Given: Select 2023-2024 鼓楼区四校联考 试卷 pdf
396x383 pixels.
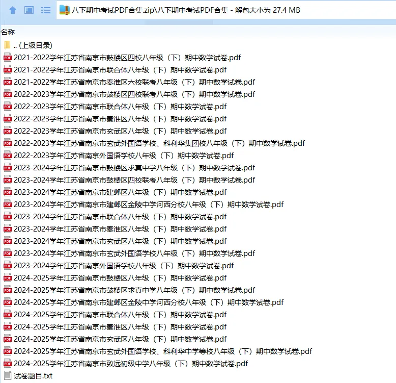Looking at the screenshot, I should tap(130, 180).
